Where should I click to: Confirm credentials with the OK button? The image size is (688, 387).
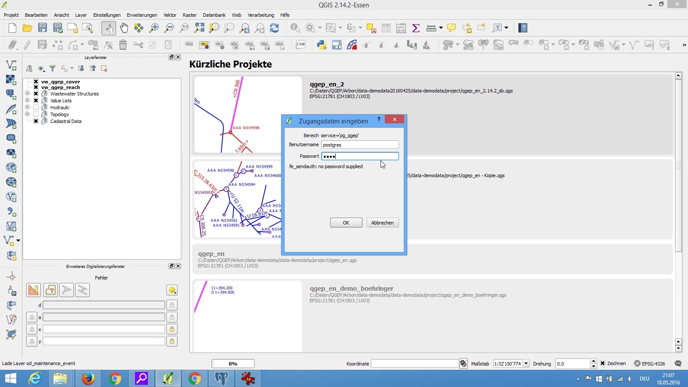coord(346,223)
